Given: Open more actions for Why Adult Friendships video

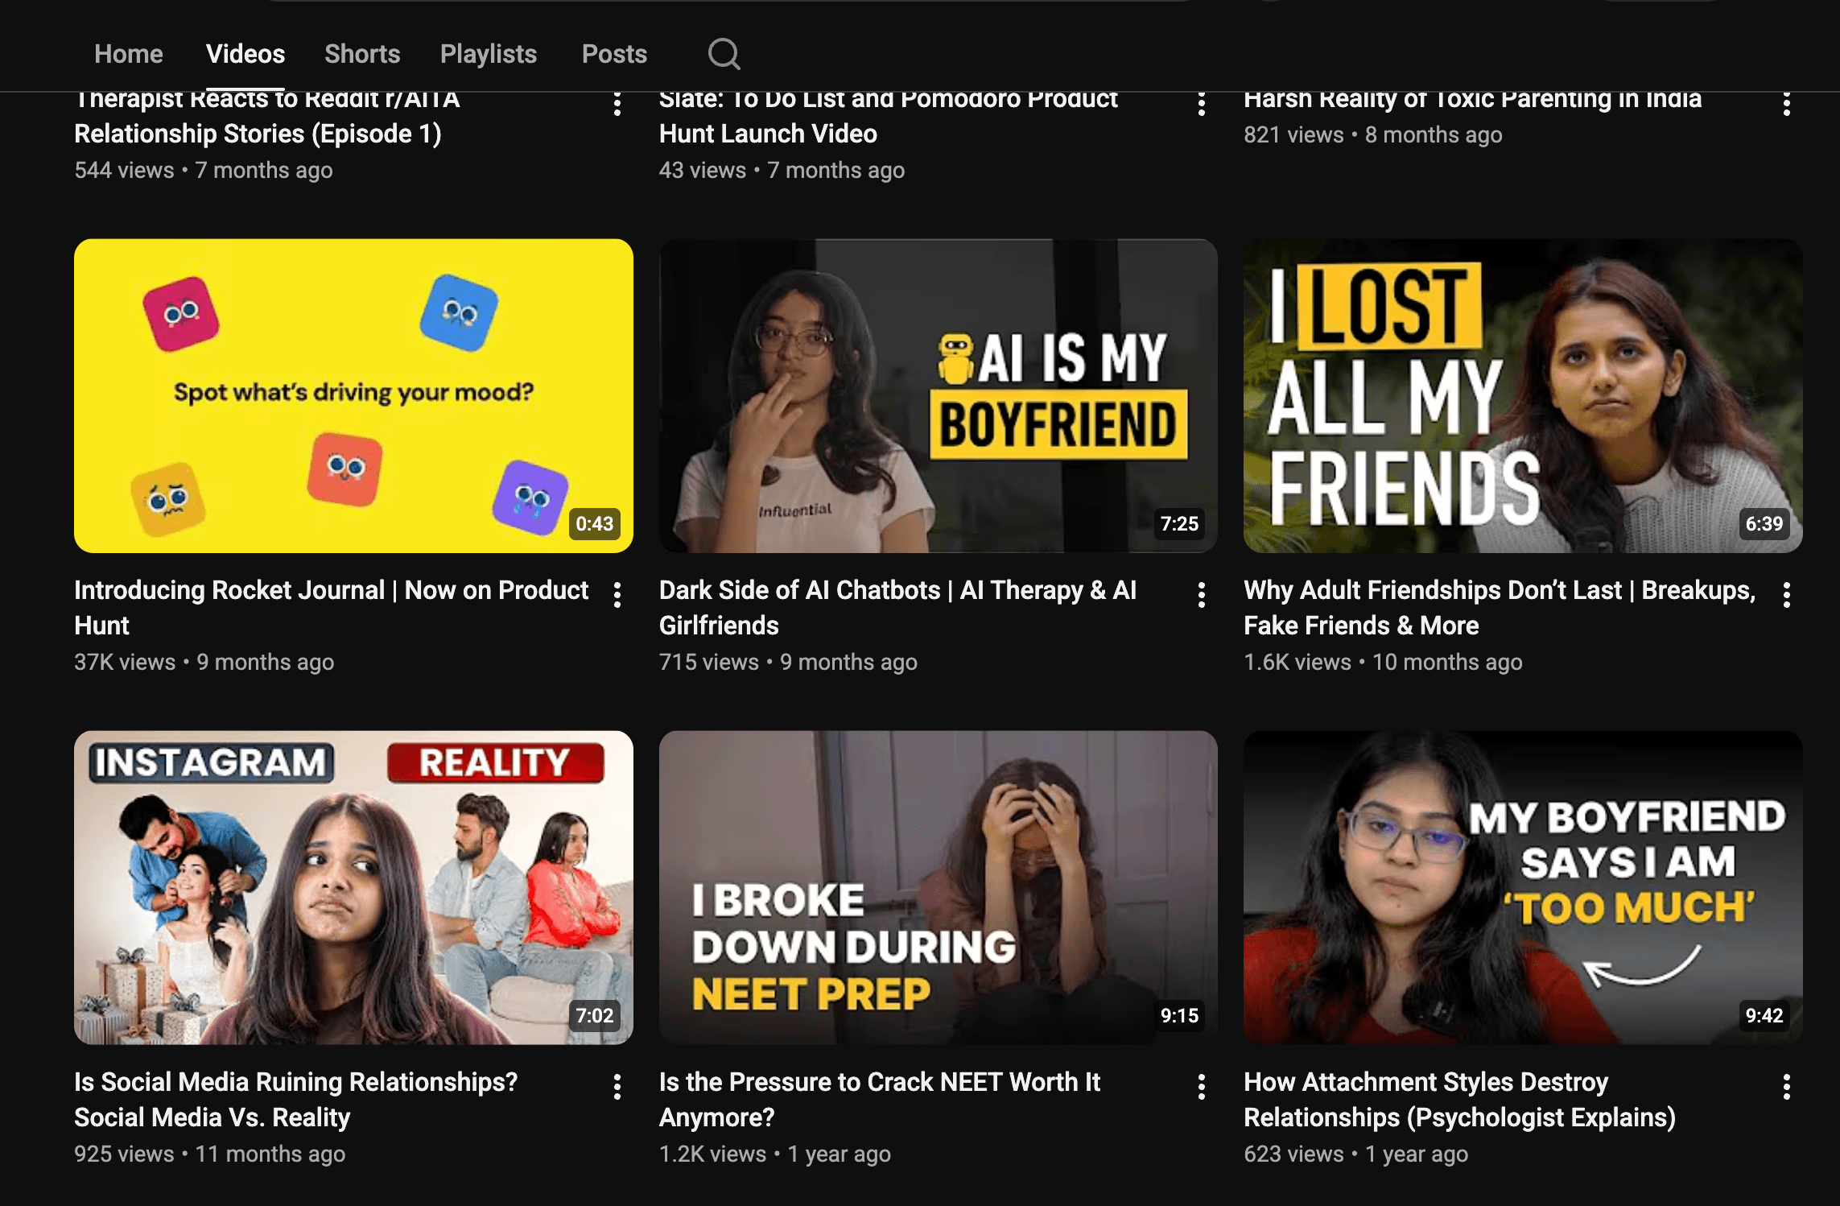Looking at the screenshot, I should pos(1787,595).
